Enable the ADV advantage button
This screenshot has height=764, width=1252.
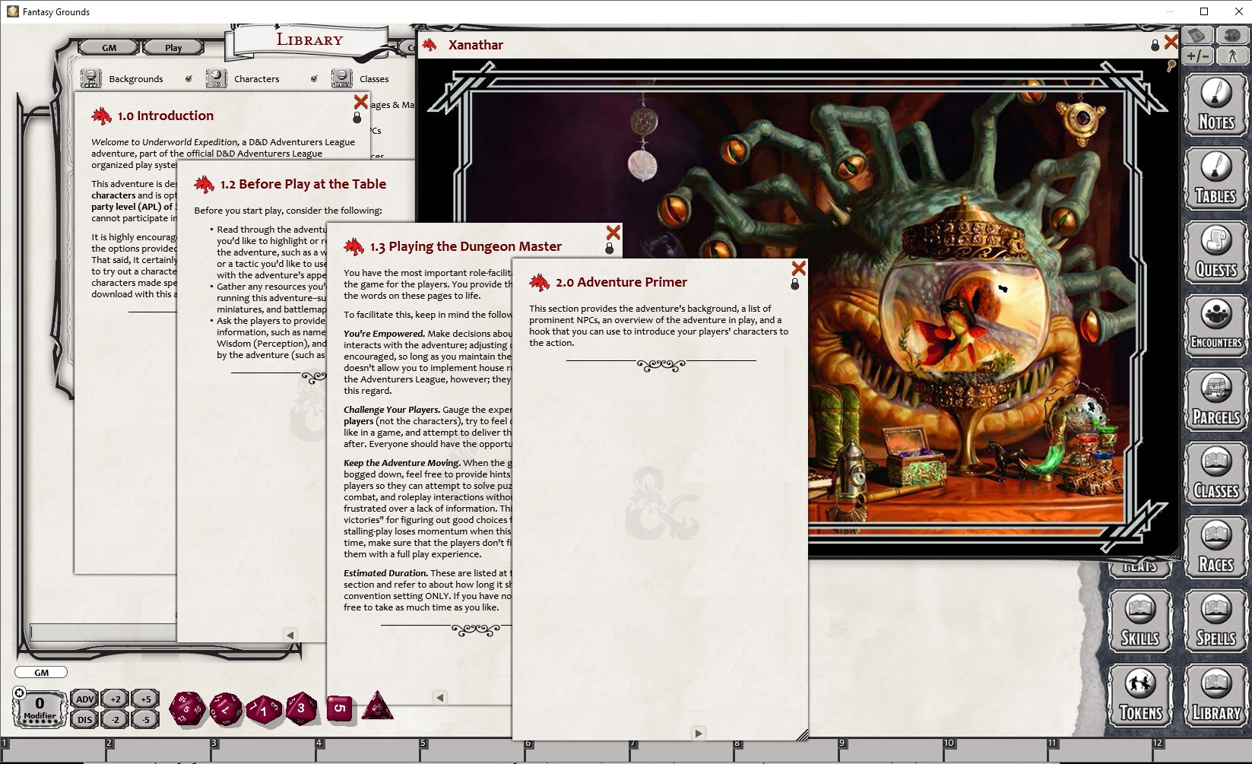[x=84, y=699]
